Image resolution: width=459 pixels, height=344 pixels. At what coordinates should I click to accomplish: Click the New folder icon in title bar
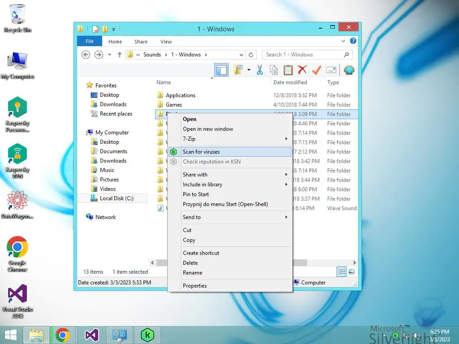click(x=105, y=29)
